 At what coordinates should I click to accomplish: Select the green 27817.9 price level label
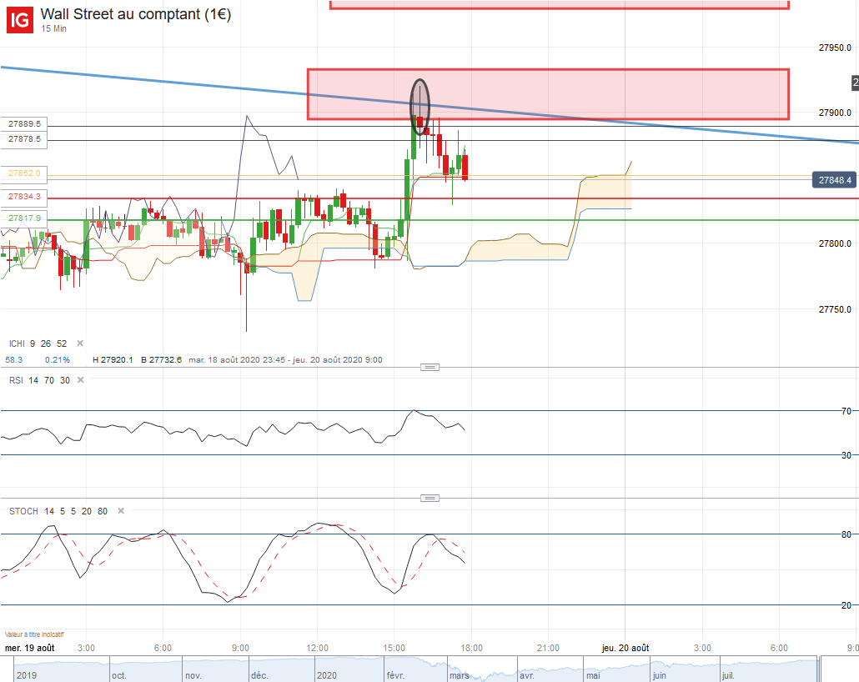24,218
